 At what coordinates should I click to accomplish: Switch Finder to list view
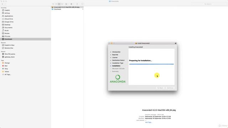tap(56, 4)
